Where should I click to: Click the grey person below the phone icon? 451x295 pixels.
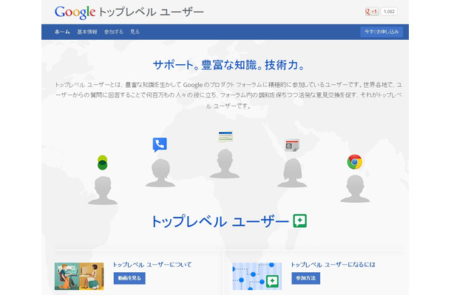pyautogui.click(x=160, y=173)
